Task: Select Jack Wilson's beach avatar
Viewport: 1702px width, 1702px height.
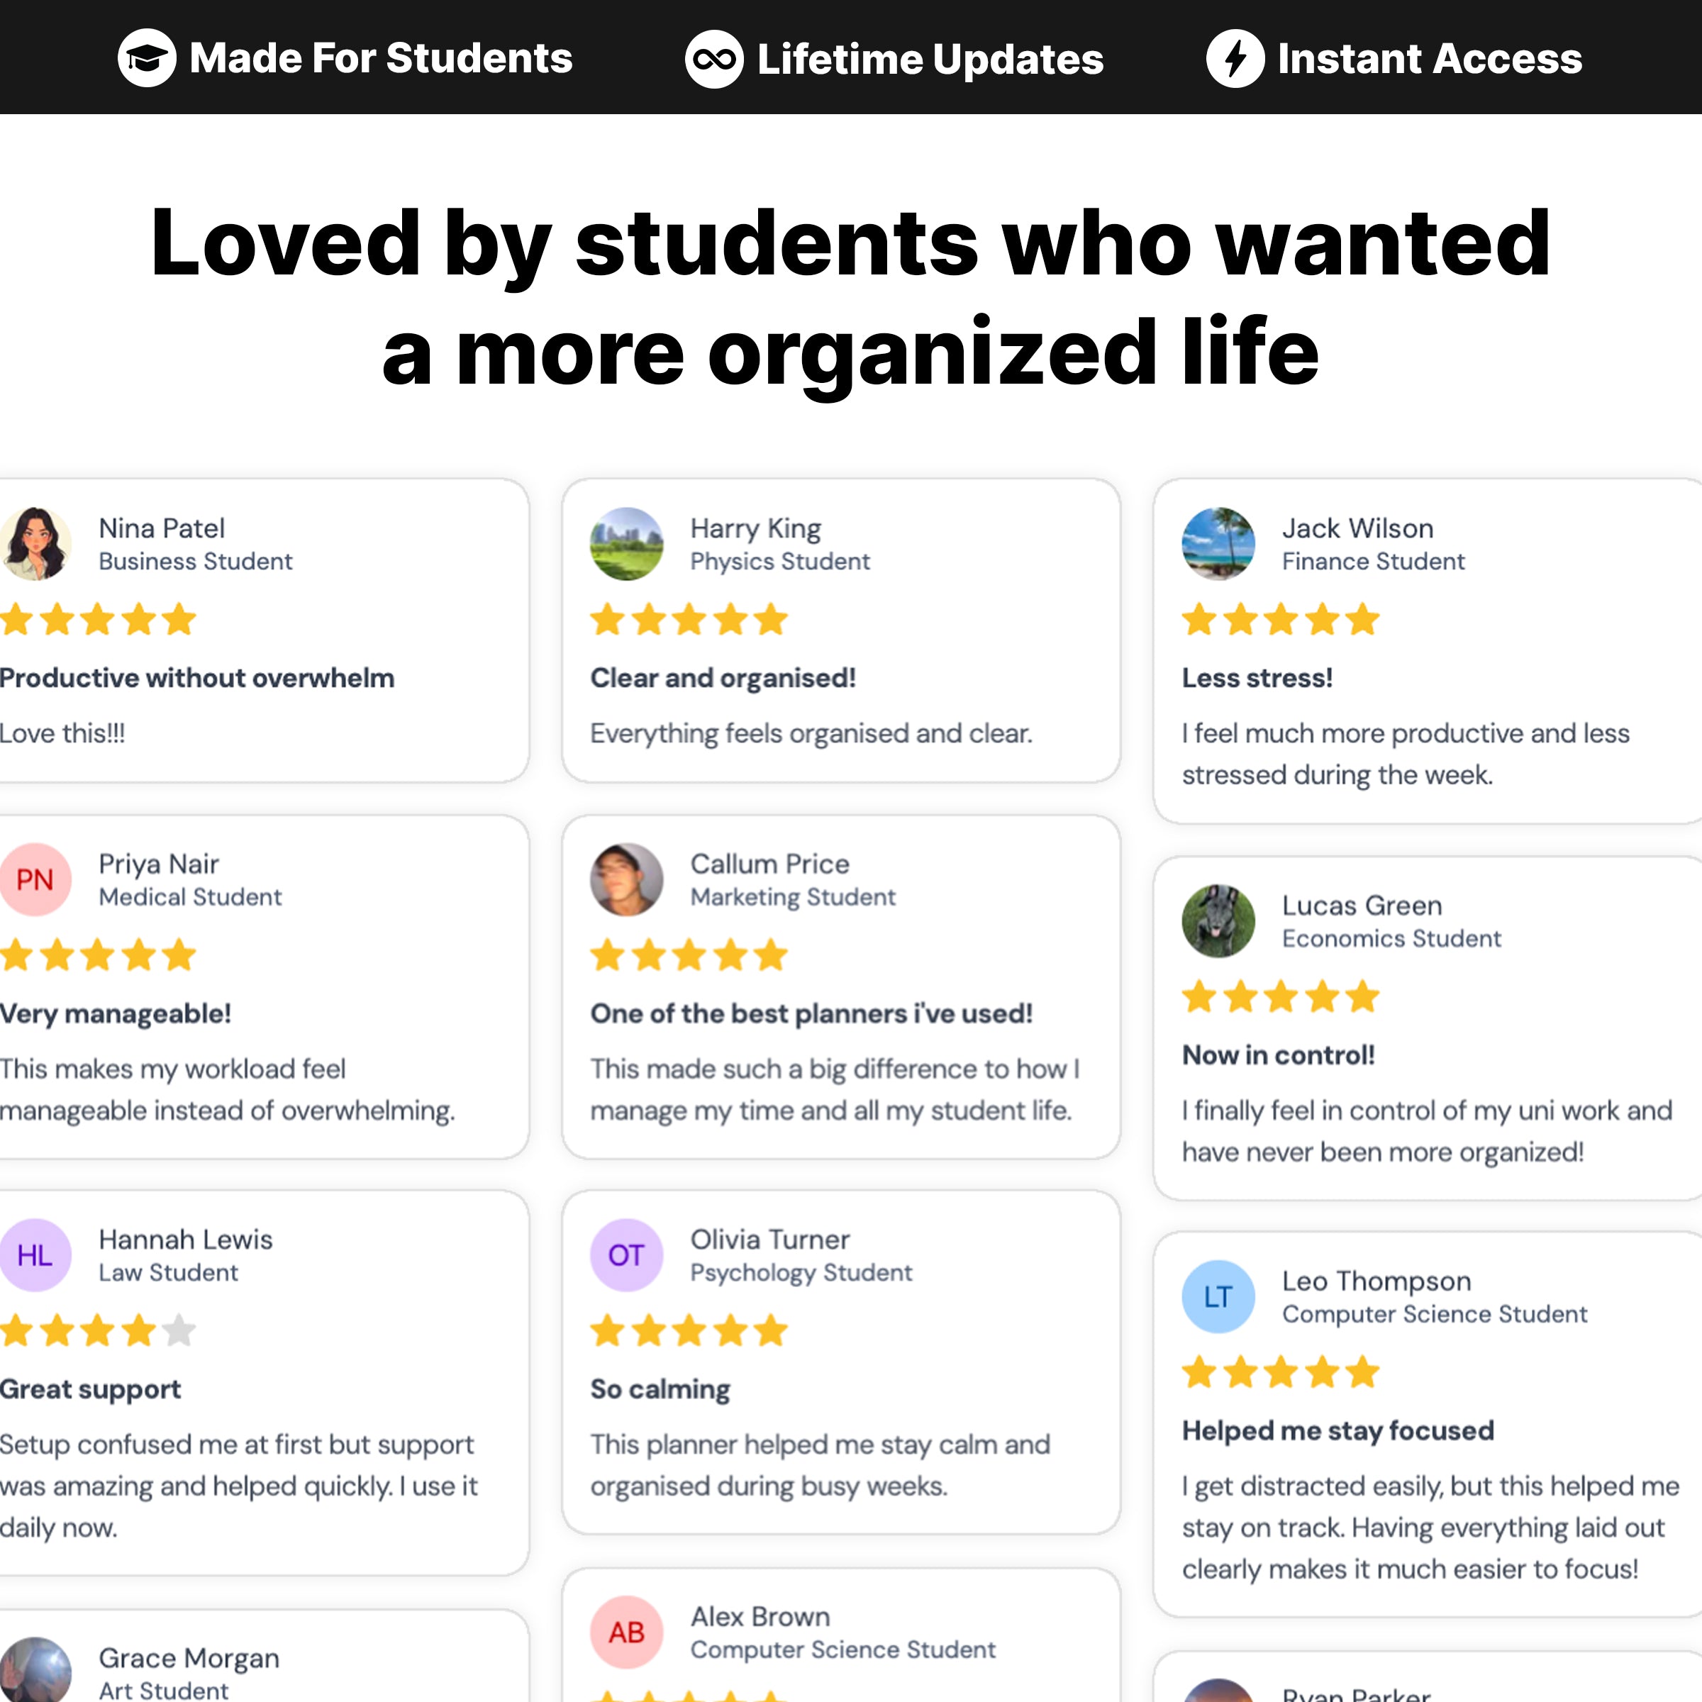Action: 1218,543
